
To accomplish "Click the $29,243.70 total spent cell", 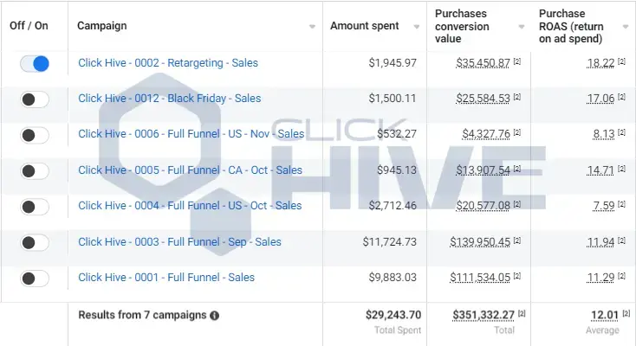I will pos(394,316).
